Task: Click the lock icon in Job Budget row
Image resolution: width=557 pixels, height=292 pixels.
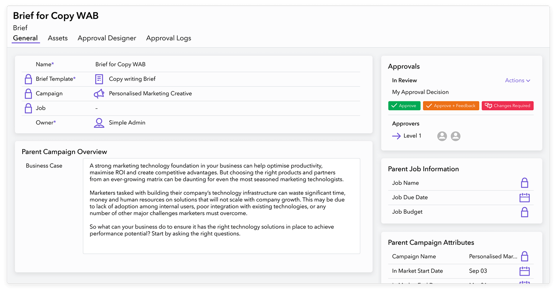Action: coord(524,212)
